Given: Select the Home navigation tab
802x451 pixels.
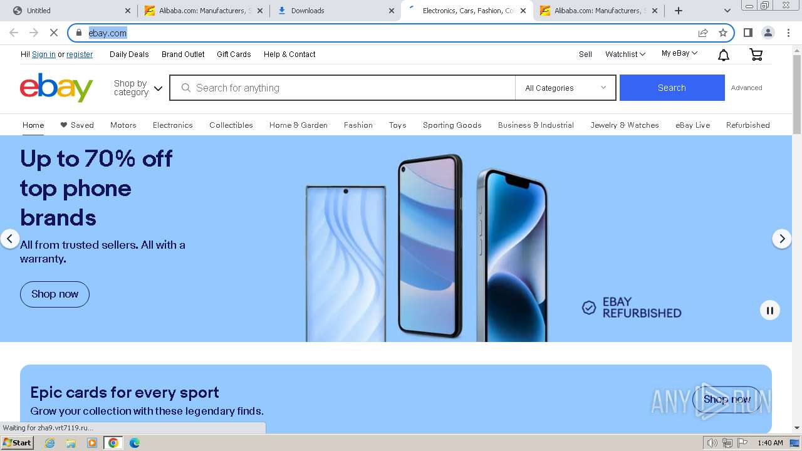Looking at the screenshot, I should [33, 125].
